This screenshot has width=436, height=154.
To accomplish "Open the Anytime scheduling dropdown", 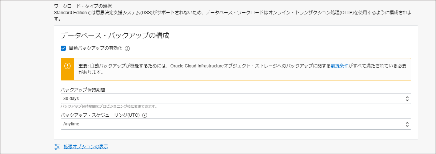I will click(x=236, y=124).
